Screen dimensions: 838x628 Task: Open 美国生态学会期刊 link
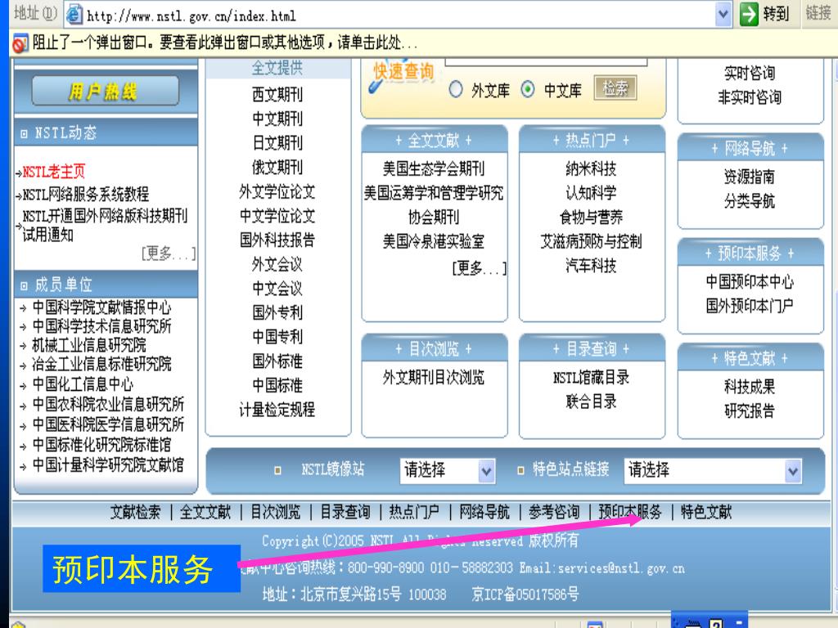[x=434, y=168]
